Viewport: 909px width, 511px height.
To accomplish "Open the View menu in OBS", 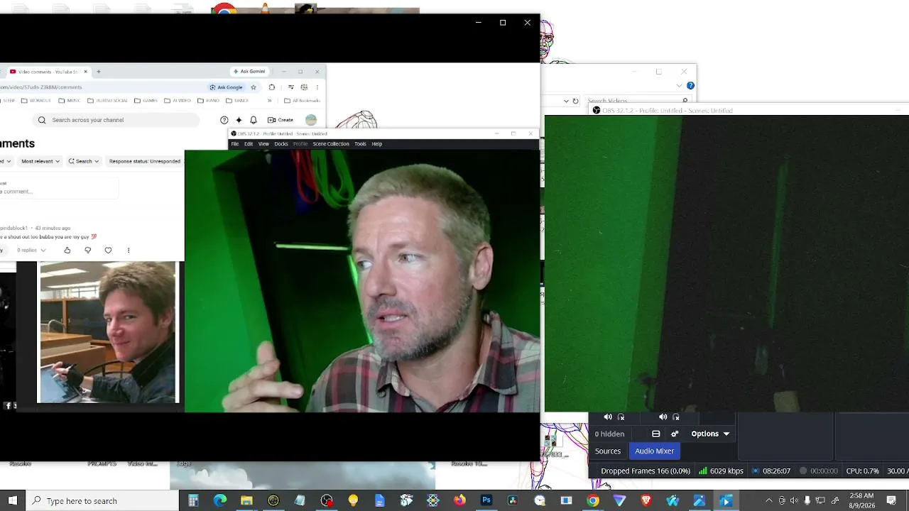I will tap(263, 144).
